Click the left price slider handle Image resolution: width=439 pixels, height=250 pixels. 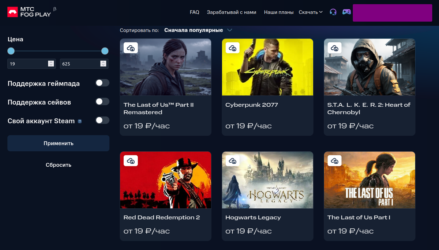[11, 51]
